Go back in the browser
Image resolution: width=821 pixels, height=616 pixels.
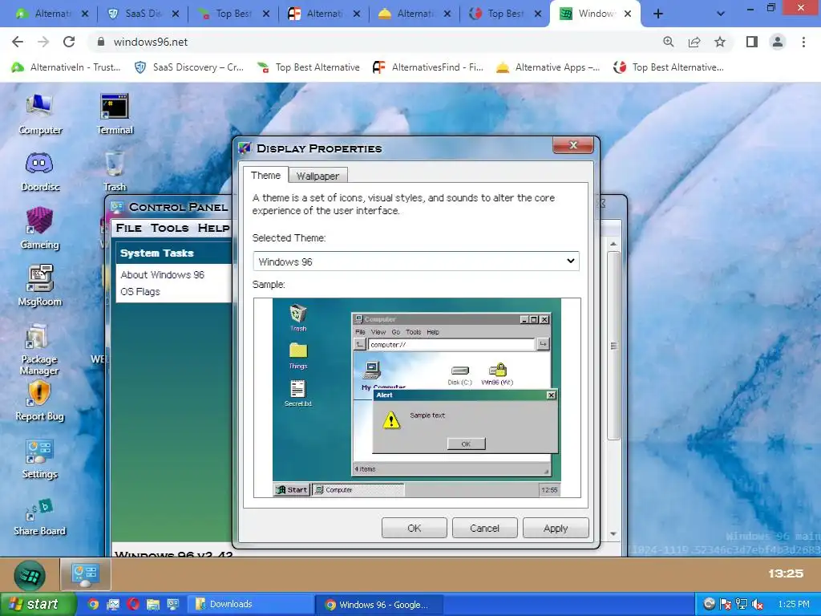pos(18,42)
